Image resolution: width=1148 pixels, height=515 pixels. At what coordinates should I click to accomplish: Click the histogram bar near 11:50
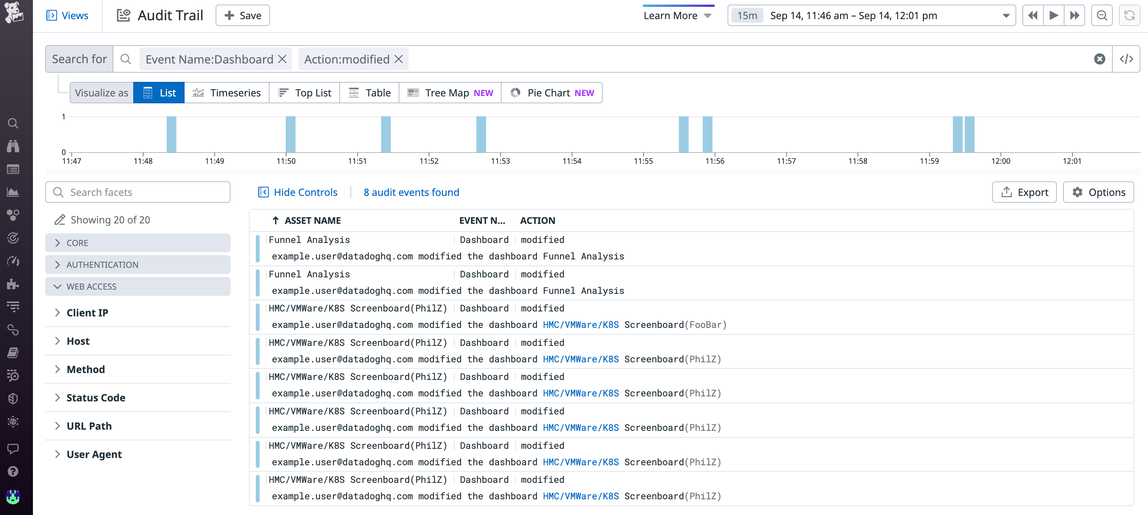(291, 134)
